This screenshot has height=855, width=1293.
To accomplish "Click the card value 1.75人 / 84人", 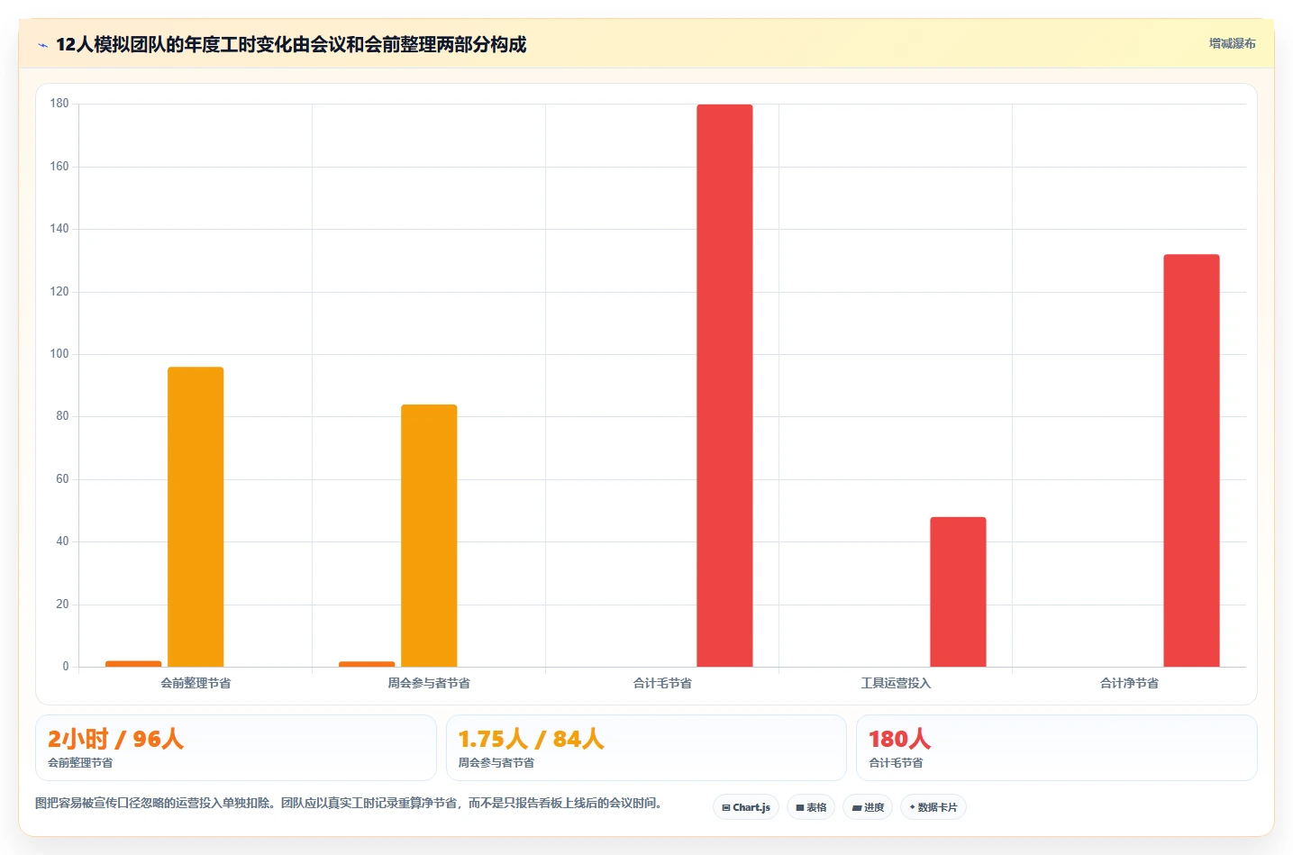I will [x=531, y=739].
